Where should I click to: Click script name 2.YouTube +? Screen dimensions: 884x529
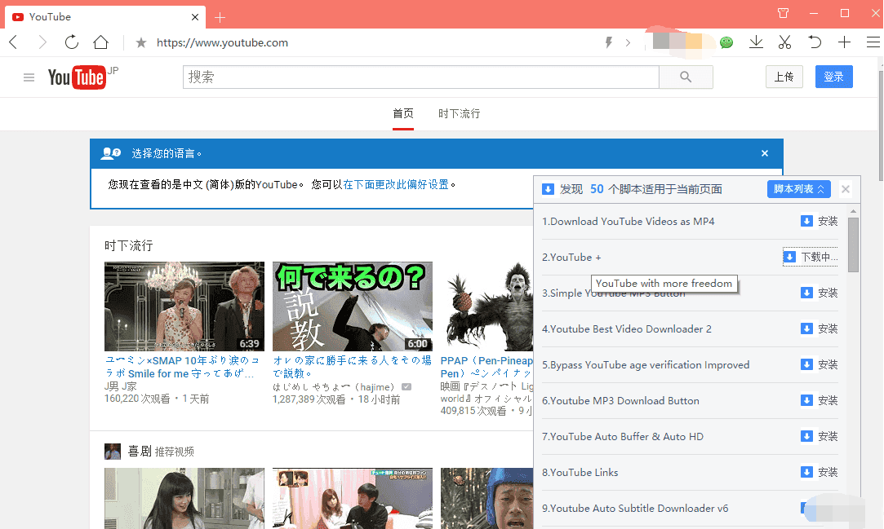click(x=571, y=258)
